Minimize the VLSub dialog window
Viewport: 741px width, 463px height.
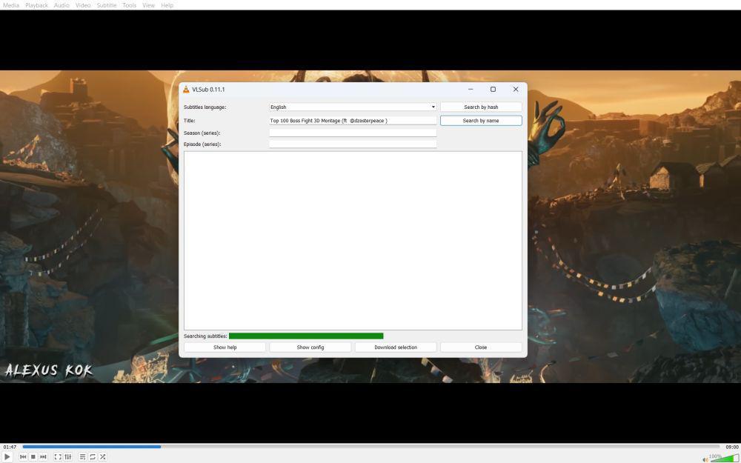pyautogui.click(x=471, y=90)
